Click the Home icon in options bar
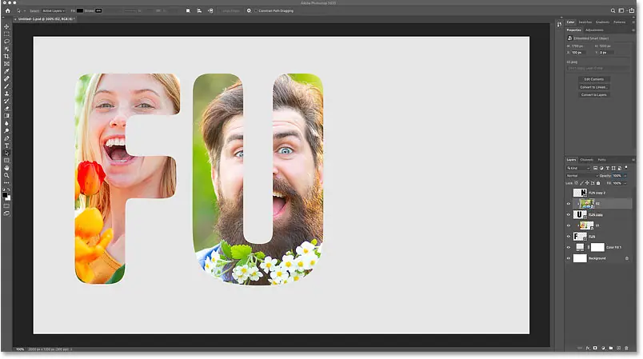This screenshot has height=359, width=643. point(6,11)
